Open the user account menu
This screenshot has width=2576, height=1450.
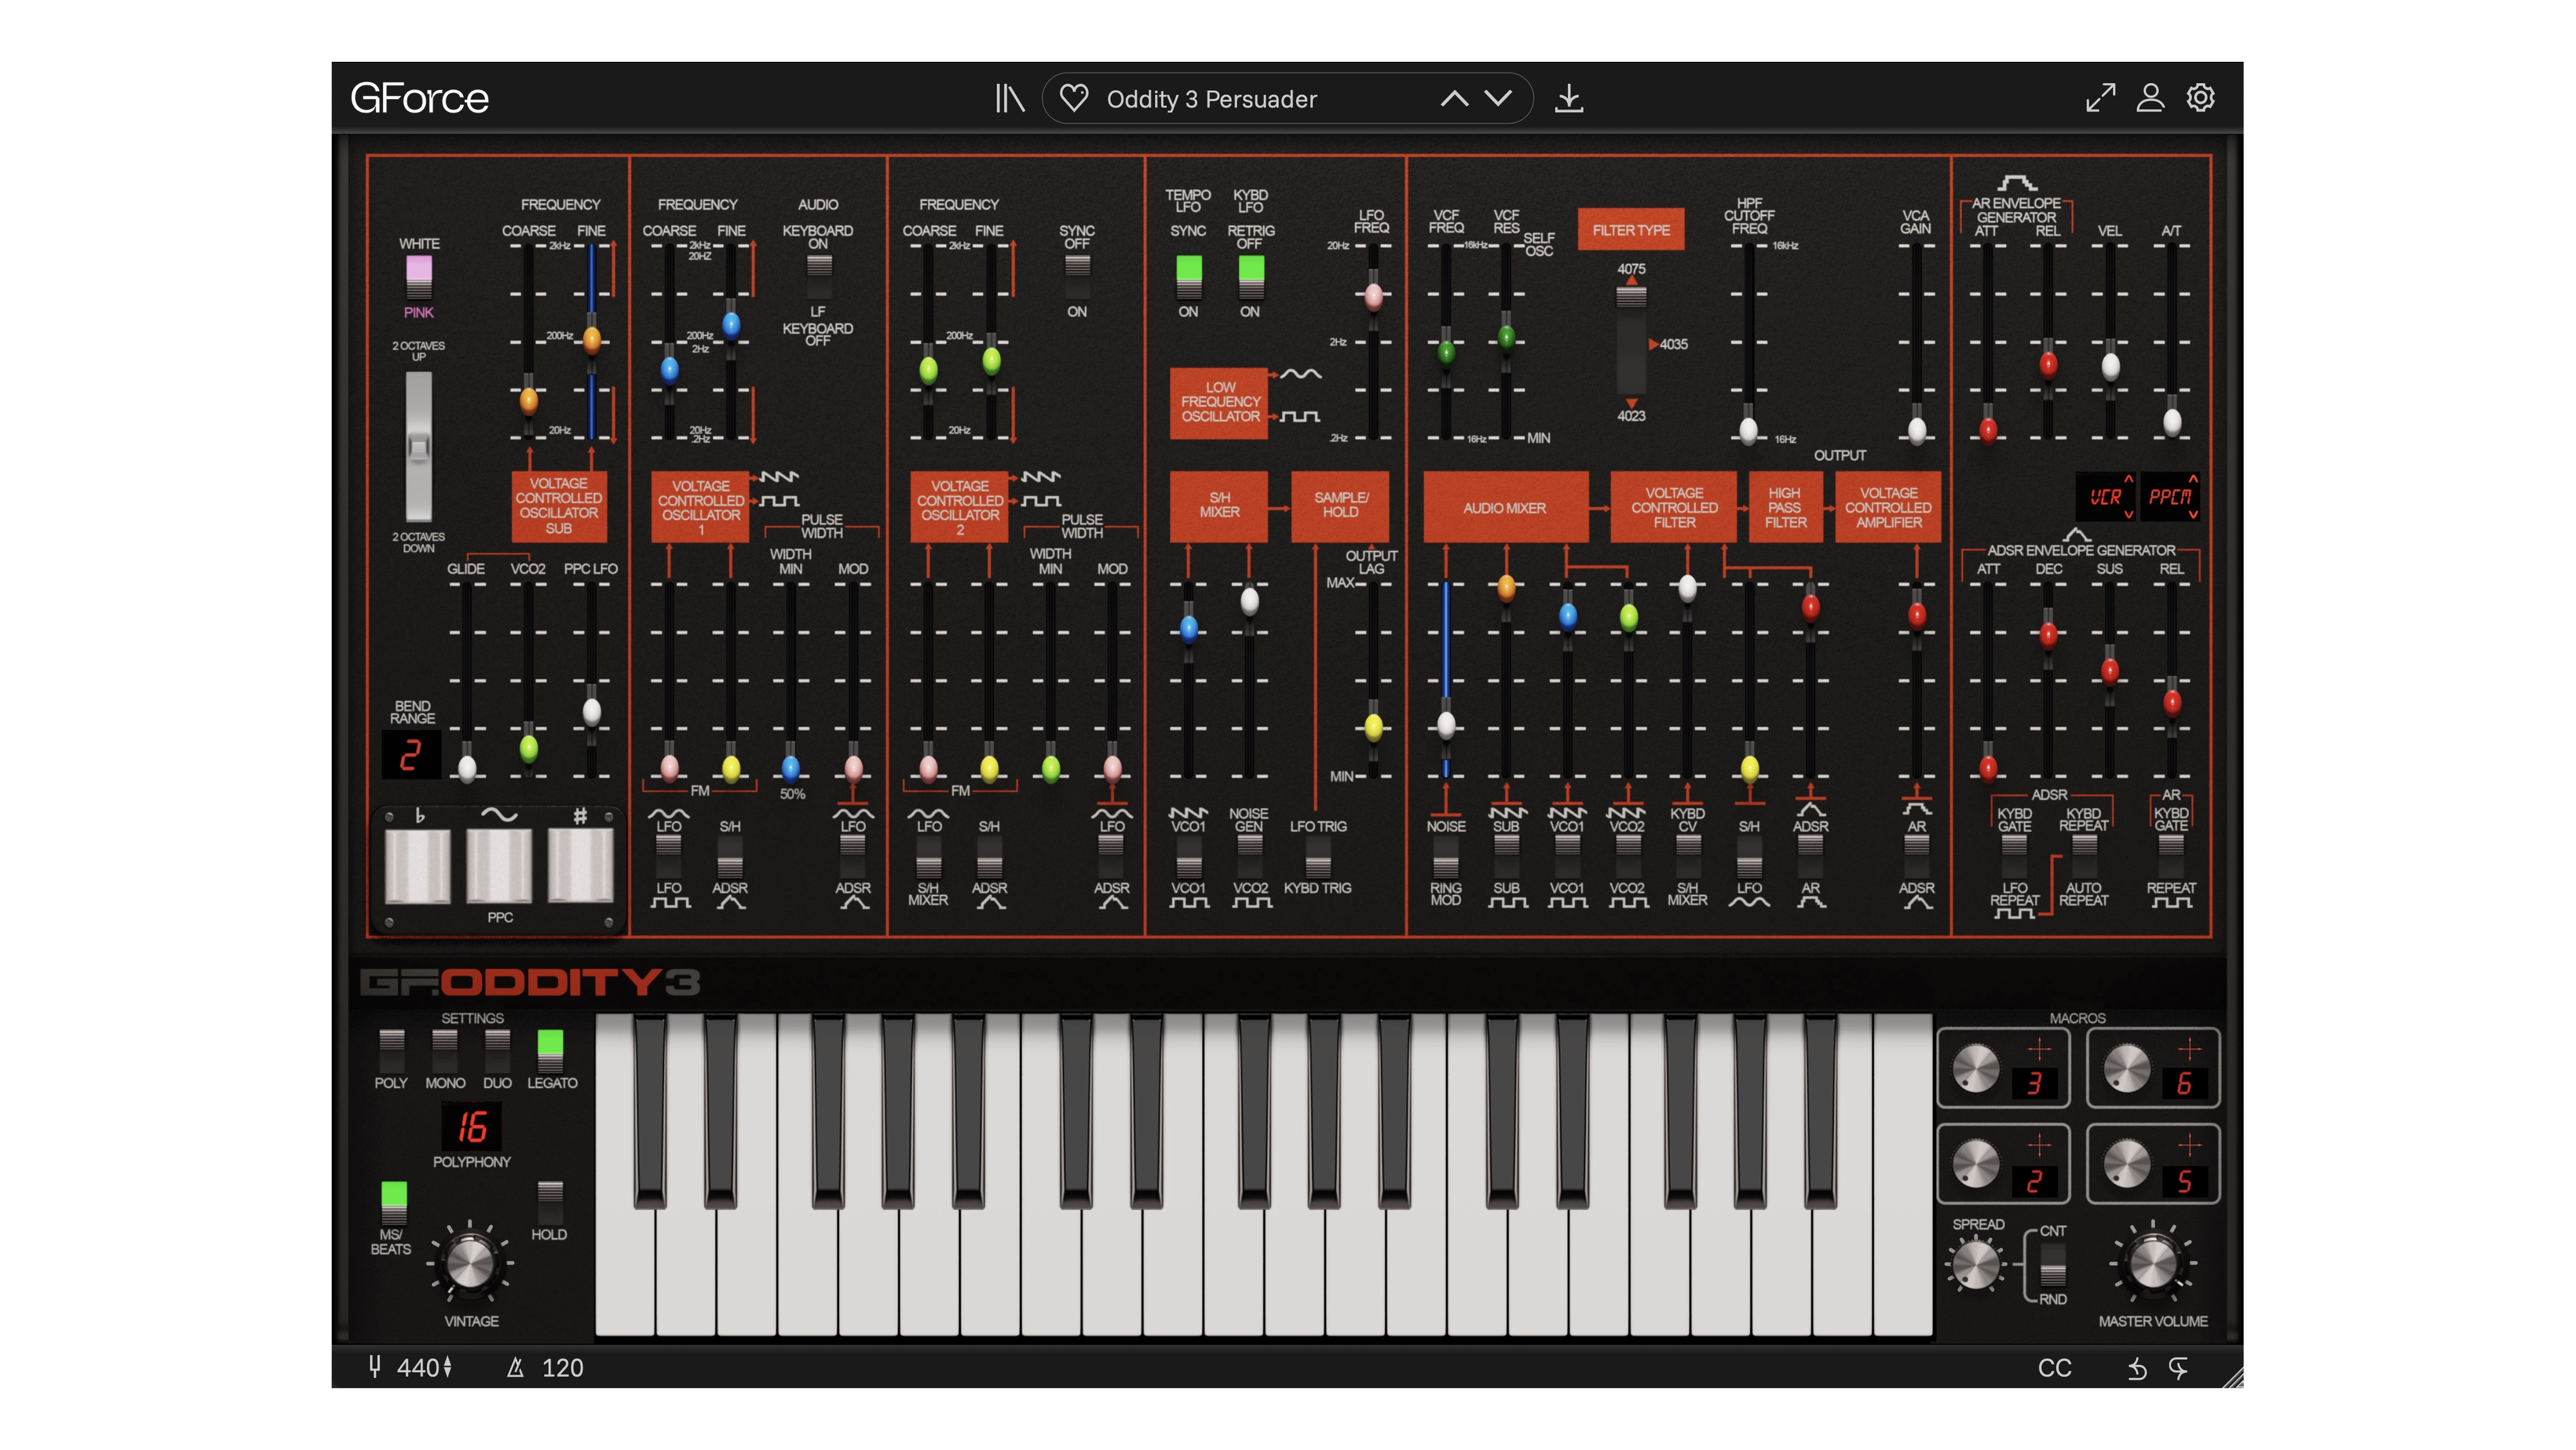2150,97
